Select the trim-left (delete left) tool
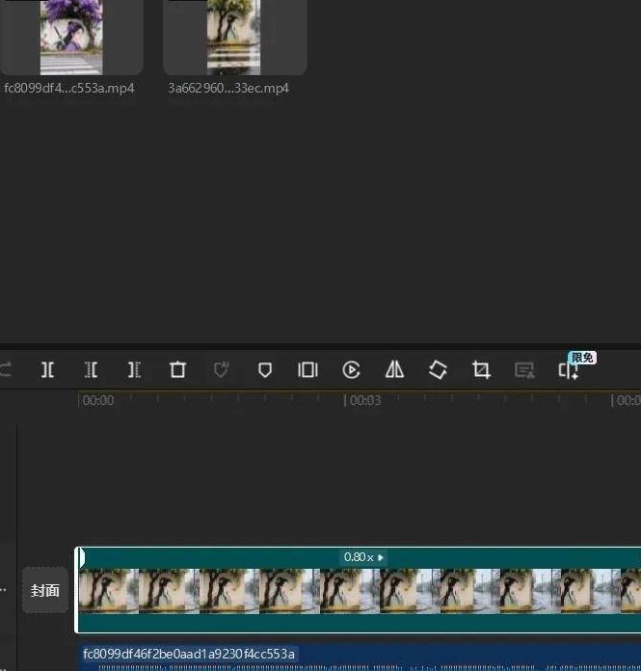 (x=91, y=370)
